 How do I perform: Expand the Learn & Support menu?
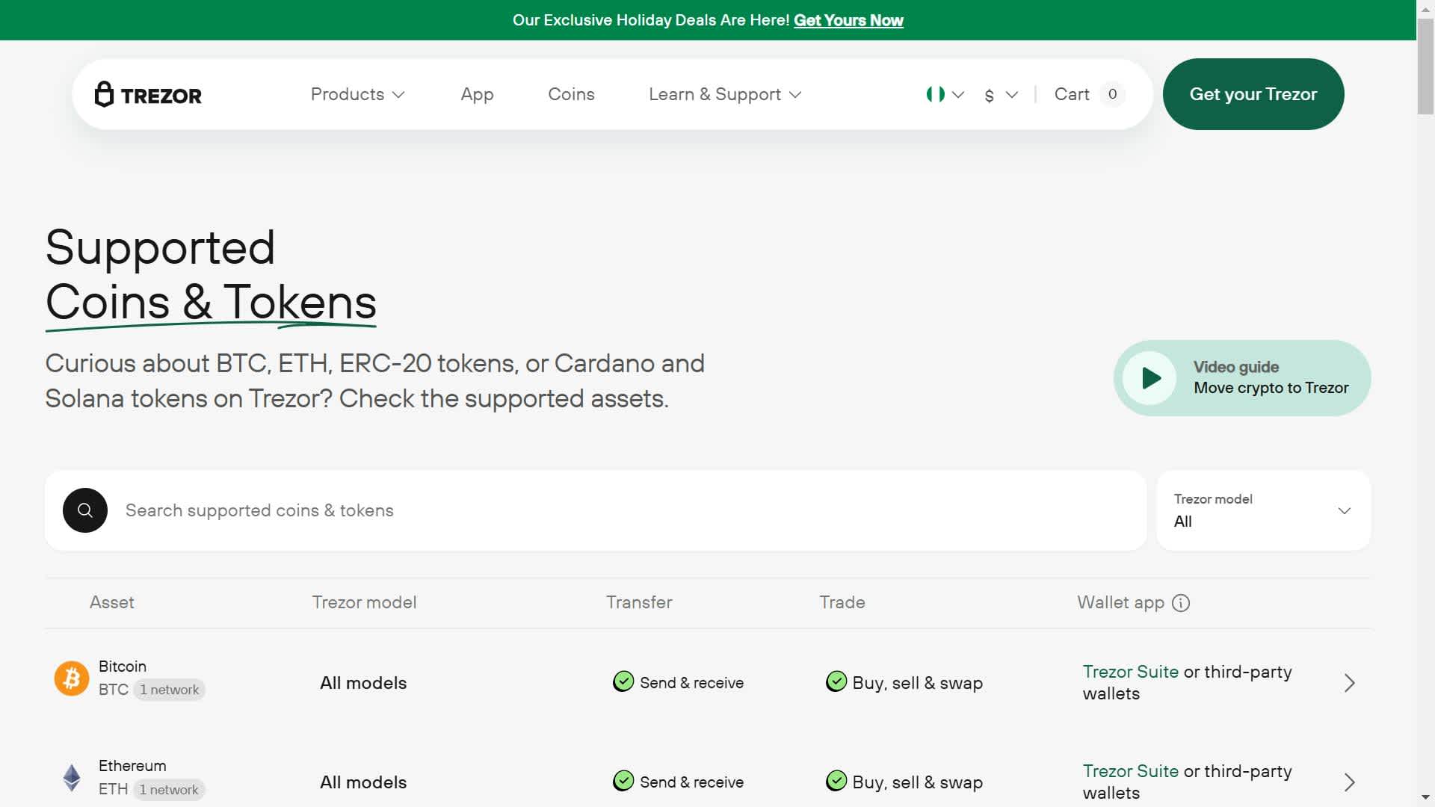pos(725,94)
